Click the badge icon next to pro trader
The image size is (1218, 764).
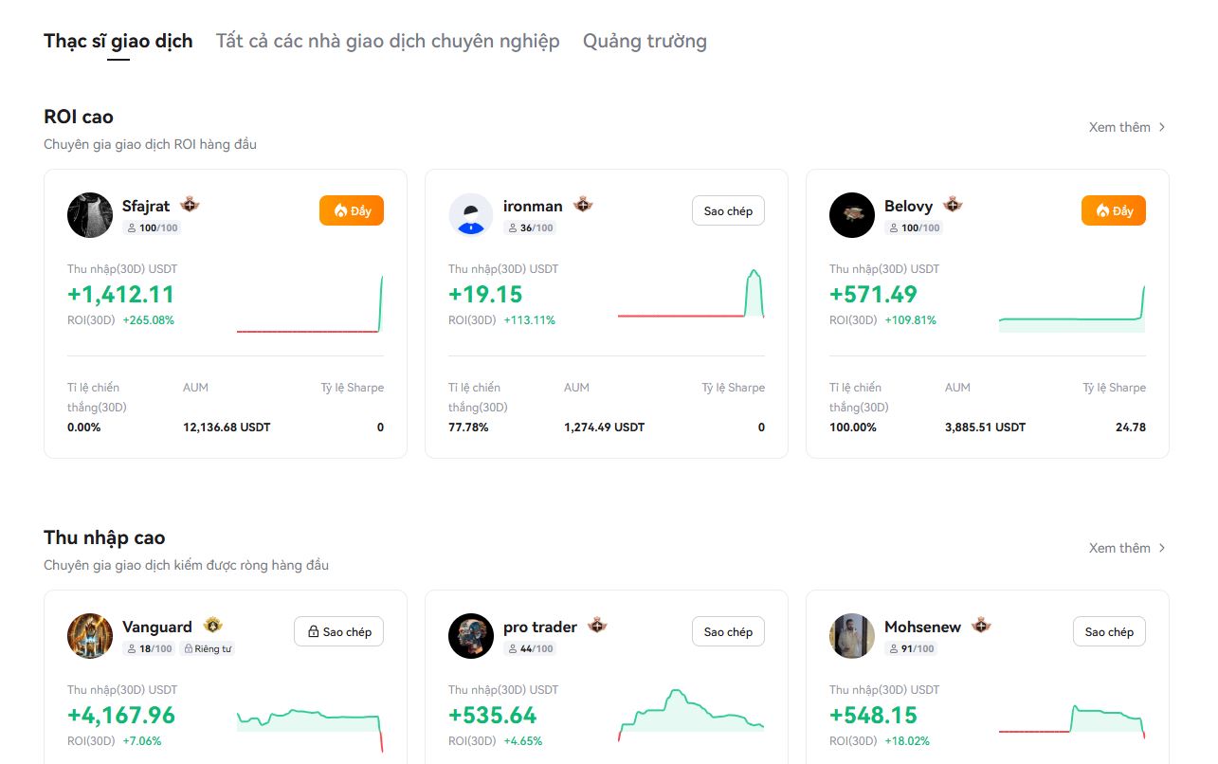click(x=597, y=626)
